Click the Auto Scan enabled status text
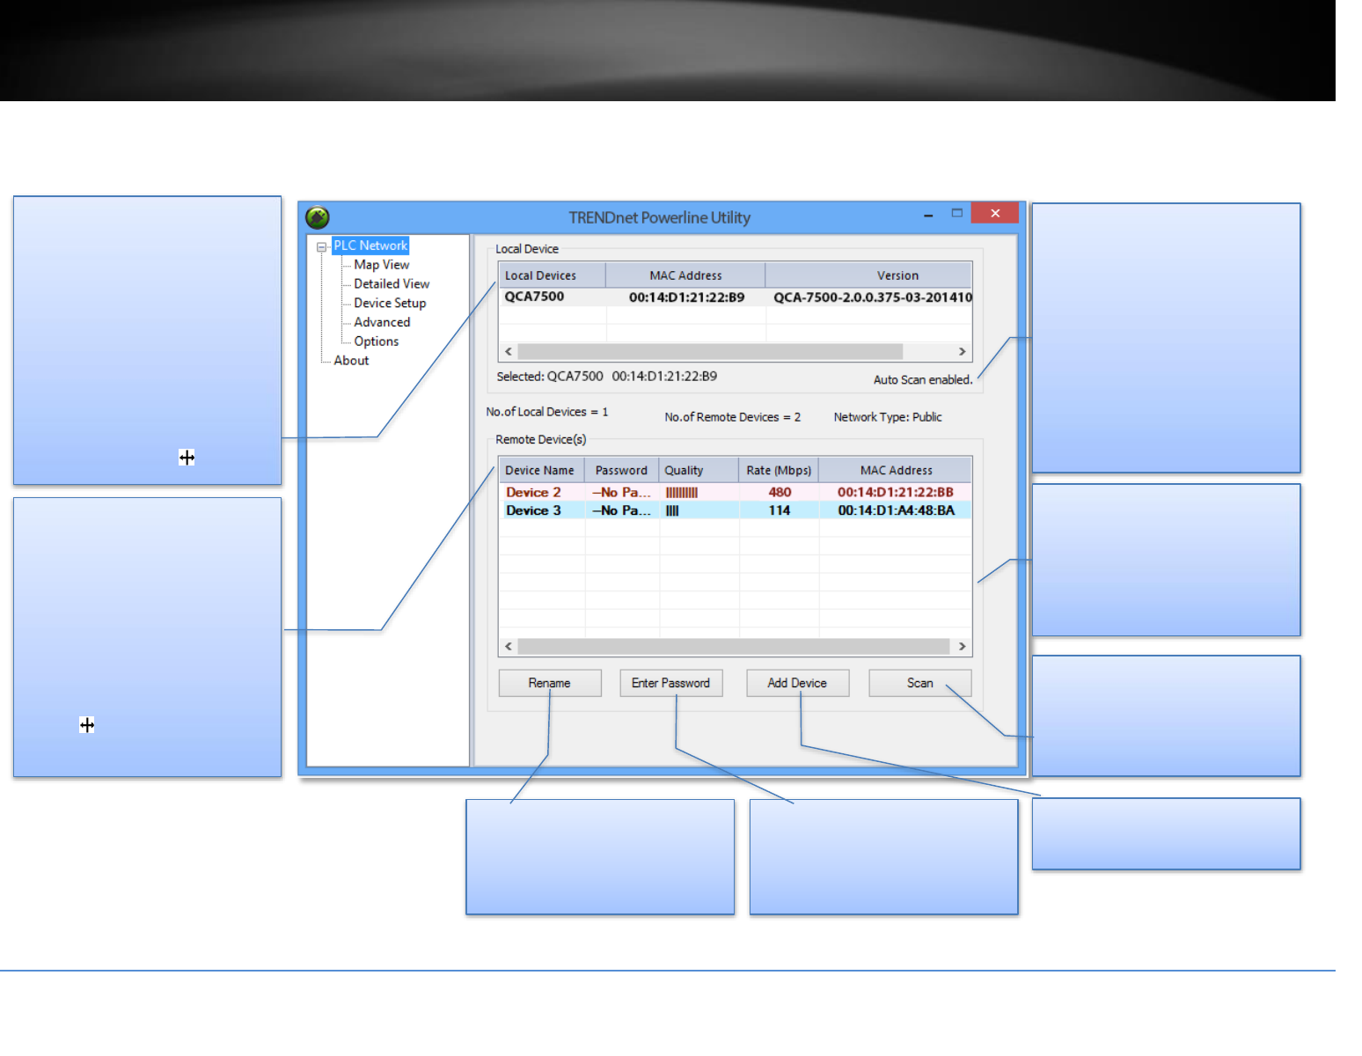Viewport: 1362px width, 1056px height. point(923,380)
